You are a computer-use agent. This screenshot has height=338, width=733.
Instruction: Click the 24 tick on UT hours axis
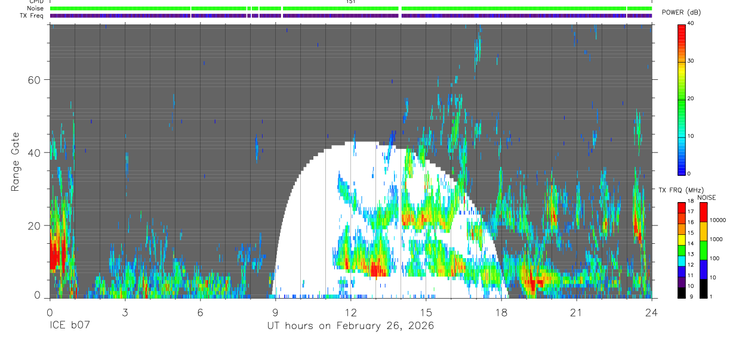coord(651,312)
